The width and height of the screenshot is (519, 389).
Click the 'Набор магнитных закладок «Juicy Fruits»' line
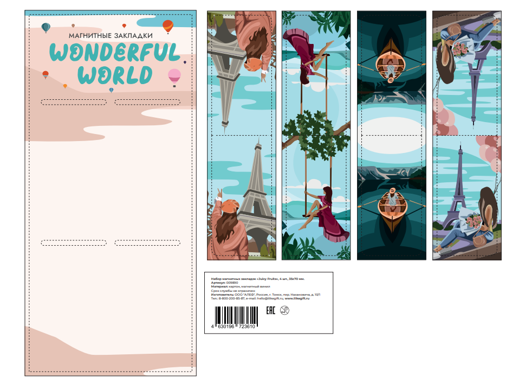pos(257,279)
